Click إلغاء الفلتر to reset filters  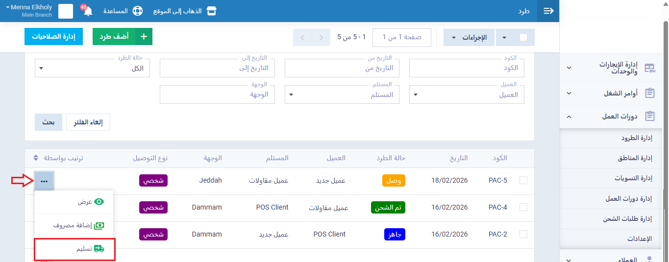(88, 122)
